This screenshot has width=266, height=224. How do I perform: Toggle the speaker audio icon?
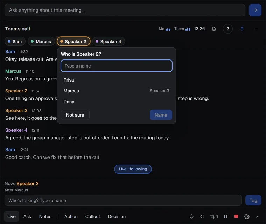[202, 216]
